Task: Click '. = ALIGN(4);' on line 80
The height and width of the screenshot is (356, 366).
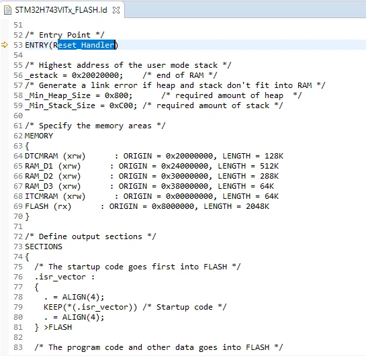Action: point(74,317)
